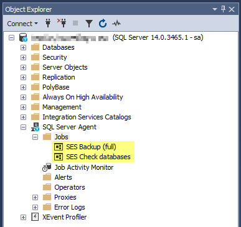This screenshot has width=241, height=227.
Task: Select the Replication label
Action: pos(59,77)
